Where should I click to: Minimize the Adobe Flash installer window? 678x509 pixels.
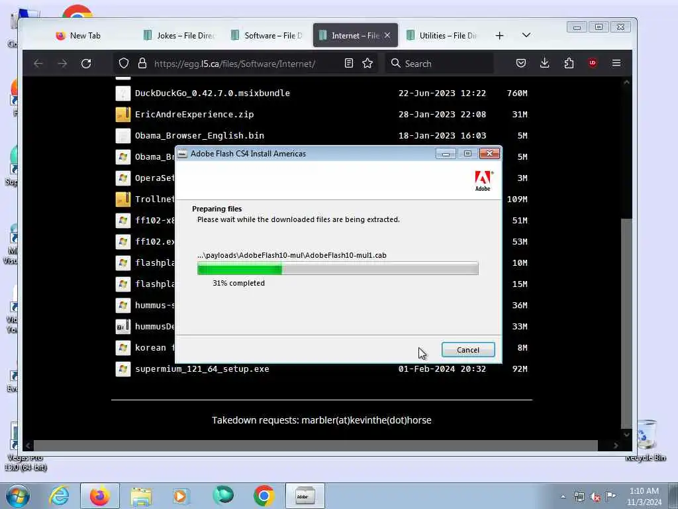pos(446,154)
